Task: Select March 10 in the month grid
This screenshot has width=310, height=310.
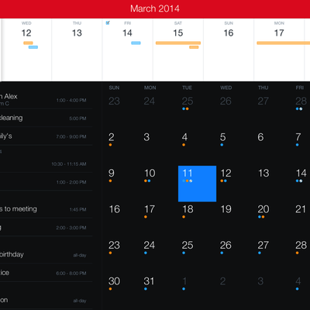Action: [x=150, y=173]
